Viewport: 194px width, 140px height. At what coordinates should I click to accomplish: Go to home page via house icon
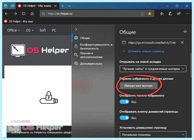[32, 14]
